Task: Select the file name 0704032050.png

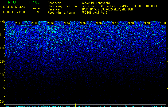Action: coord(14,7)
